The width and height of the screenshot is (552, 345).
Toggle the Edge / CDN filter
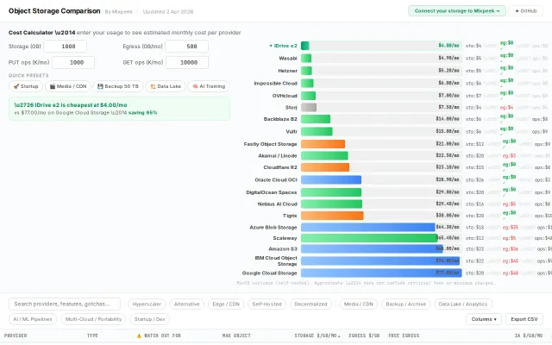[x=226, y=304]
